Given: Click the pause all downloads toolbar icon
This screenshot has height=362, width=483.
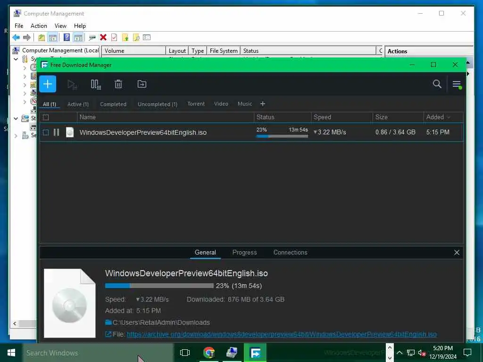Looking at the screenshot, I should [x=95, y=84].
